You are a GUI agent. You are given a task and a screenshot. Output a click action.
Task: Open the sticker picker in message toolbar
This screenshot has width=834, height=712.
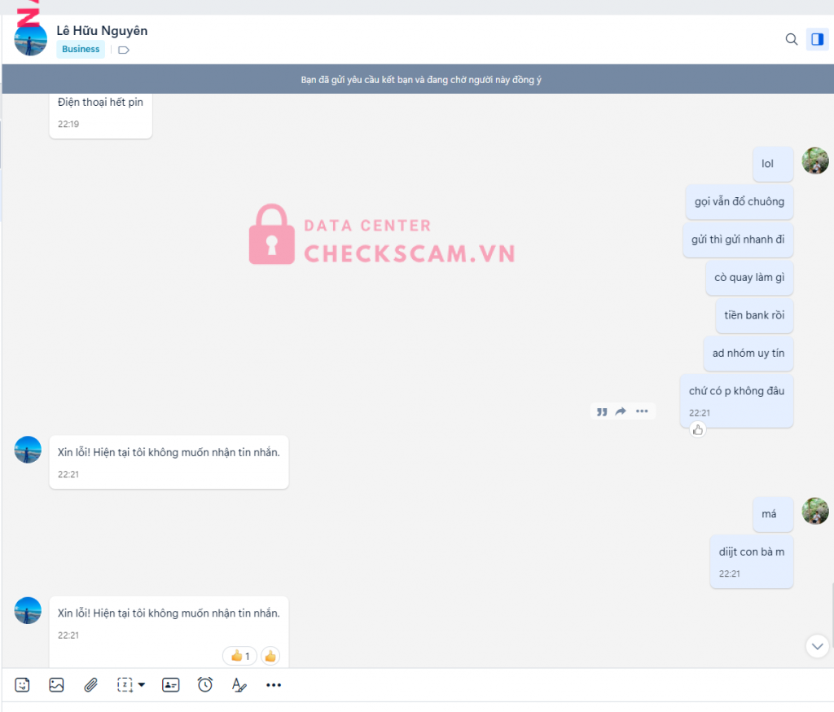[23, 685]
